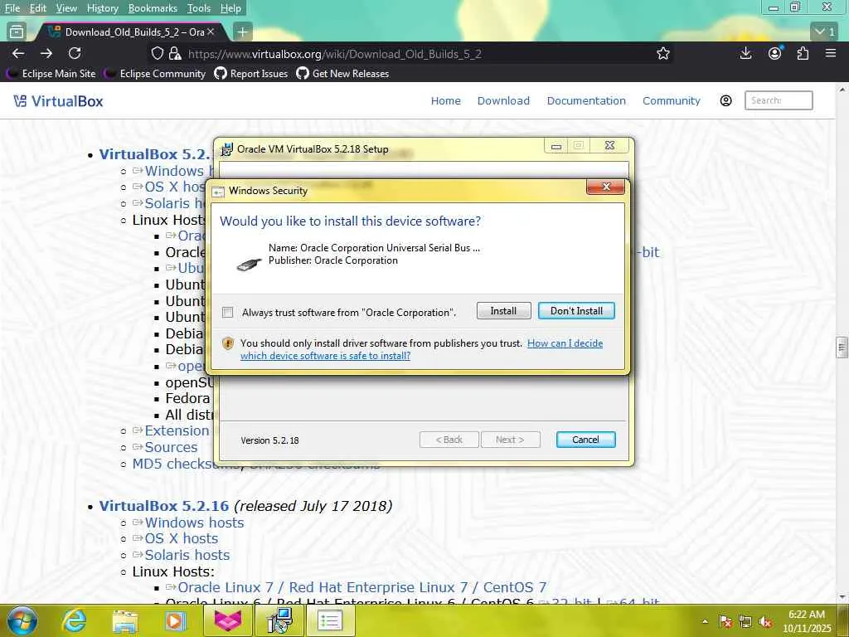Open Oracle Linux 7 link under 5.2.16
This screenshot has height=637, width=849.
point(361,588)
